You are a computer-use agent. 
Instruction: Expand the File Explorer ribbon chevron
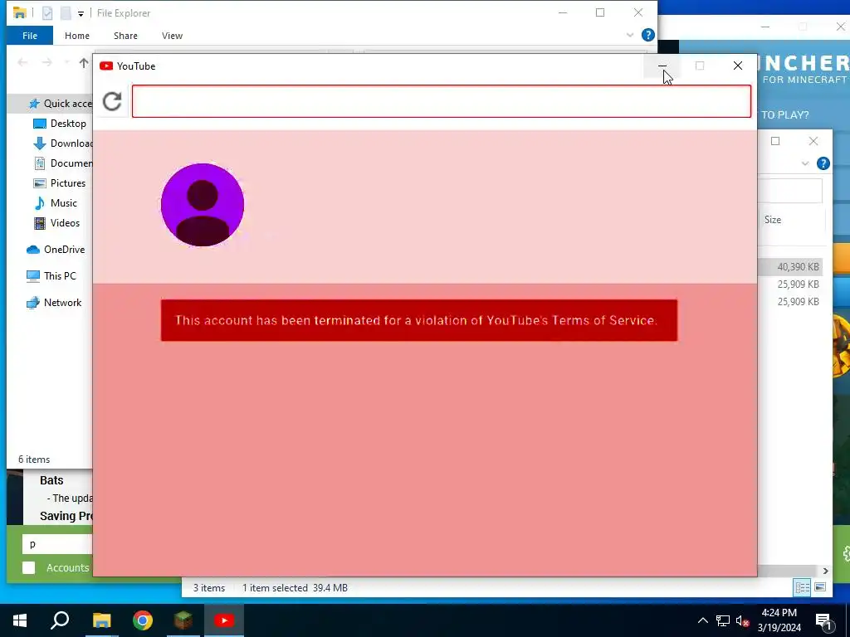coord(630,35)
